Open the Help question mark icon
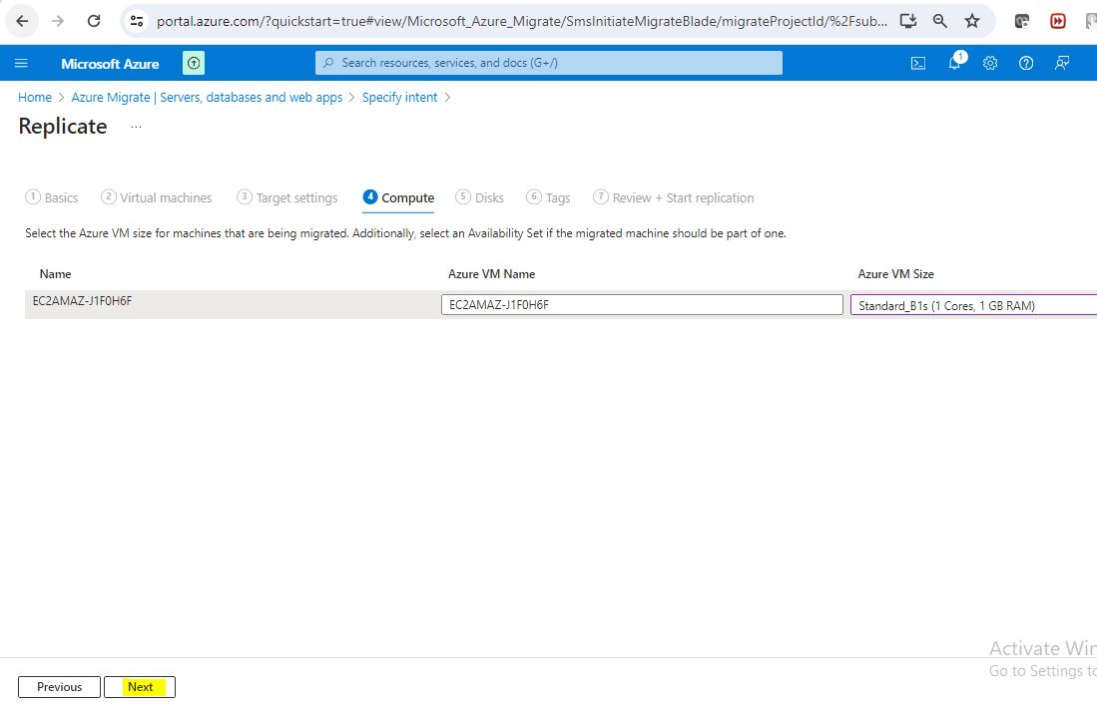The image size is (1097, 708). click(x=1026, y=63)
